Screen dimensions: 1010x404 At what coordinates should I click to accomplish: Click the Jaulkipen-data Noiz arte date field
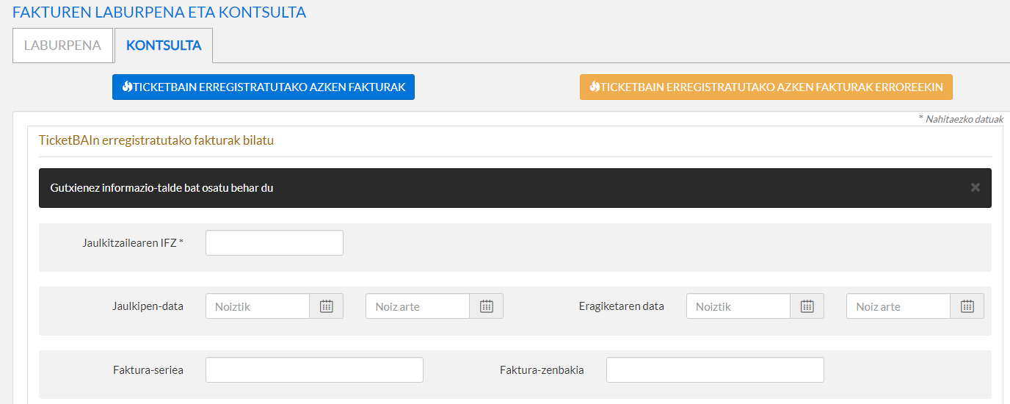click(417, 306)
